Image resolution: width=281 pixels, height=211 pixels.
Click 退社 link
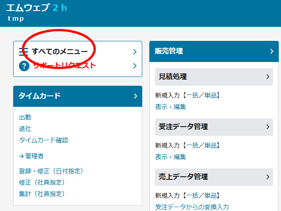(25, 129)
